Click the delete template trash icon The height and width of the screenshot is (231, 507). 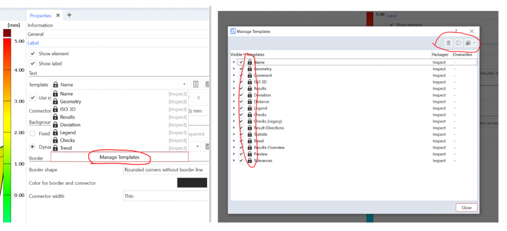448,43
